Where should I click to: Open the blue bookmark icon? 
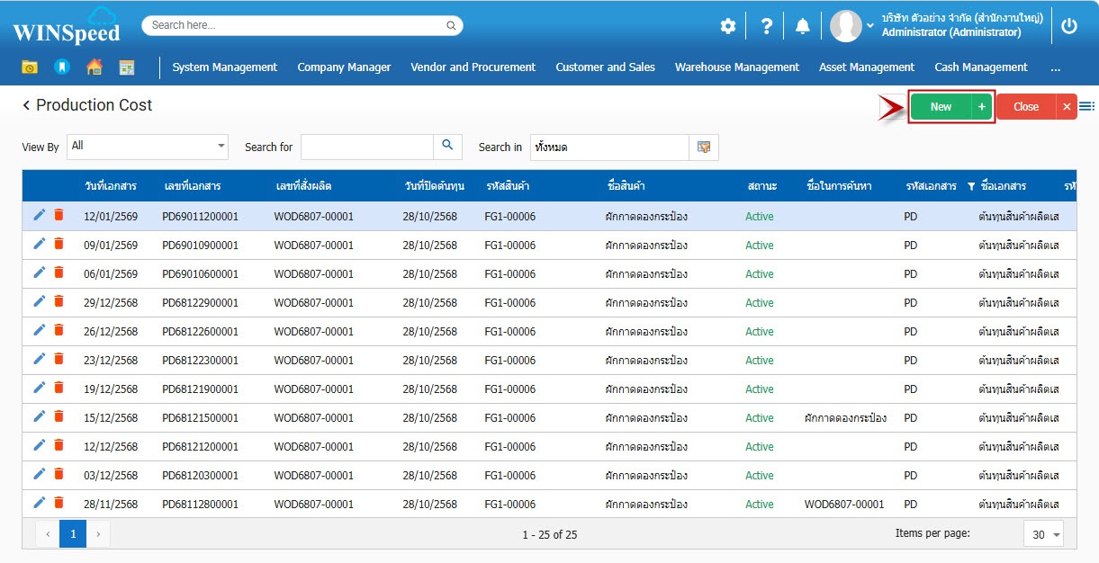pos(61,67)
